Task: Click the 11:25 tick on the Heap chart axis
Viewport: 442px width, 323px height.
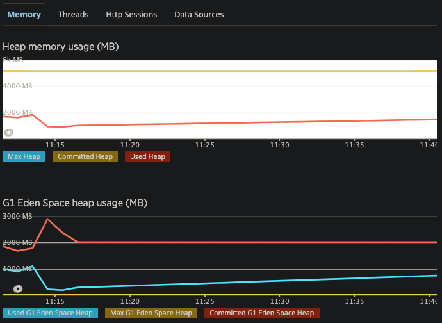Action: pyautogui.click(x=205, y=145)
